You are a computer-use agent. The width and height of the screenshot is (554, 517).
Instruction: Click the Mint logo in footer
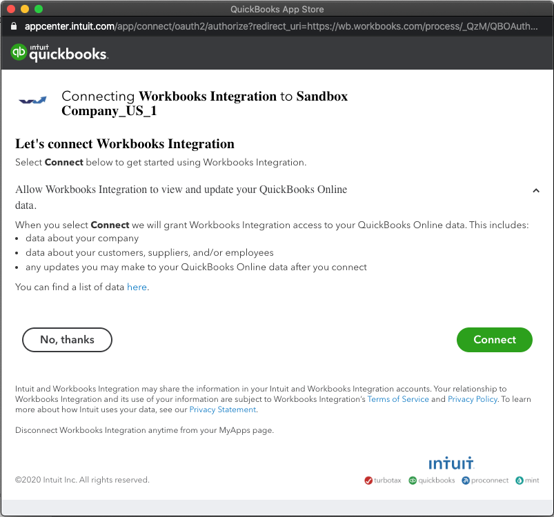[x=527, y=480]
